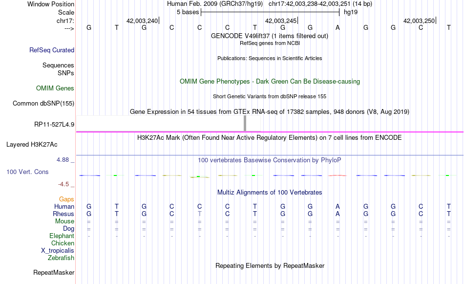Select the Chicken species label
Image resolution: width=464 pixels, height=284 pixels.
coord(63,243)
